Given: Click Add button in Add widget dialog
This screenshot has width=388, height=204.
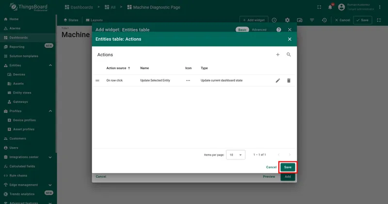Looking at the screenshot, I should [288, 176].
